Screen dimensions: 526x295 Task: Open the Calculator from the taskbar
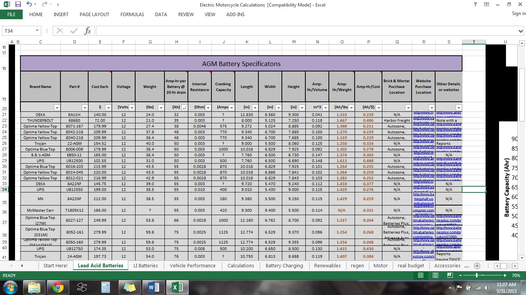click(106, 287)
